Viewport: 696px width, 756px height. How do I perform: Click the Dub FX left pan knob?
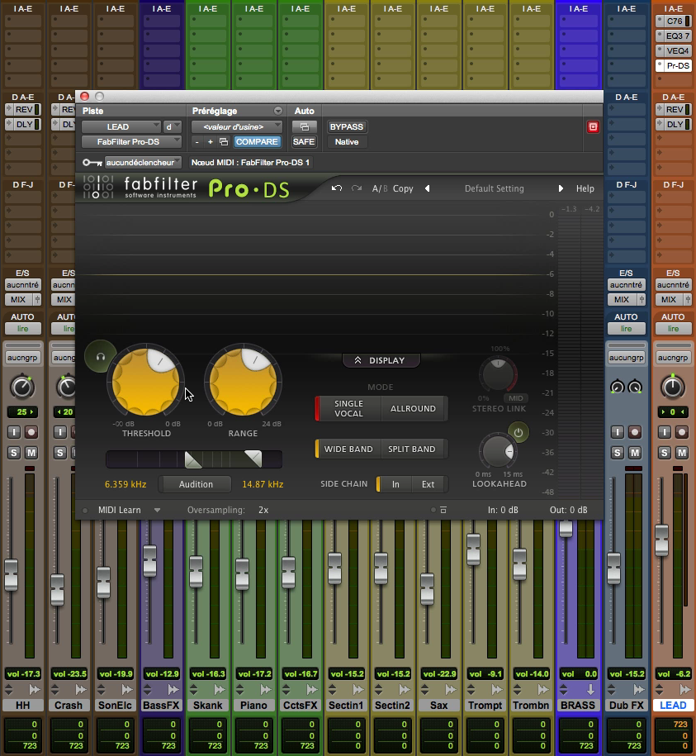pos(617,388)
